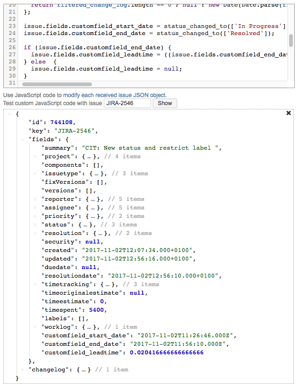Close the JSON preview panel

tap(289, 113)
